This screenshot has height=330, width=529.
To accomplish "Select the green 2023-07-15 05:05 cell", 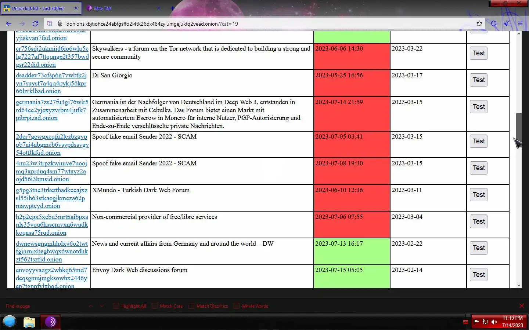I will (352, 276).
